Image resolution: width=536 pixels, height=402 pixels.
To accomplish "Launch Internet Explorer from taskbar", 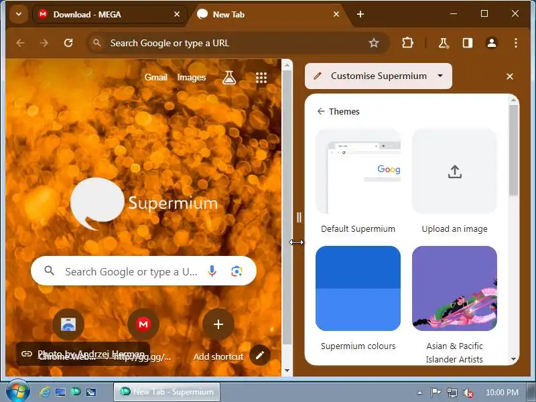I will (x=45, y=392).
